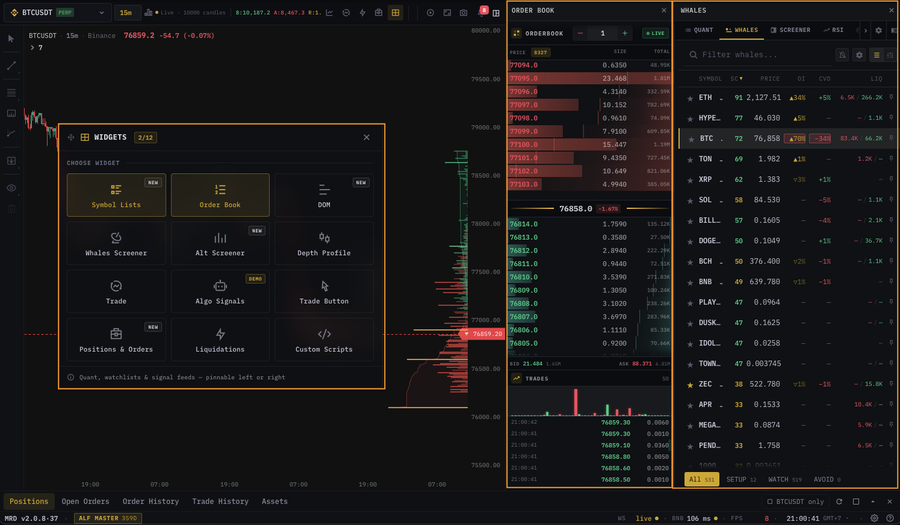The width and height of the screenshot is (900, 525).
Task: Add the Liquidations widget
Action: click(x=220, y=340)
